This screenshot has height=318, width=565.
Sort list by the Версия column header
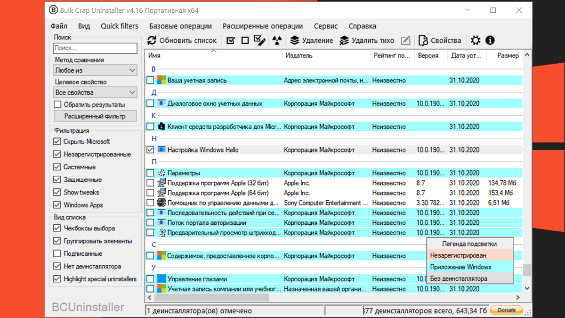431,56
